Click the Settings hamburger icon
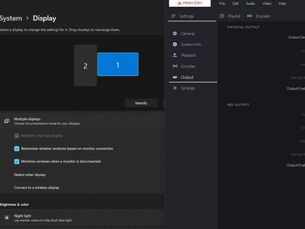305x229 pixels. pos(173,16)
